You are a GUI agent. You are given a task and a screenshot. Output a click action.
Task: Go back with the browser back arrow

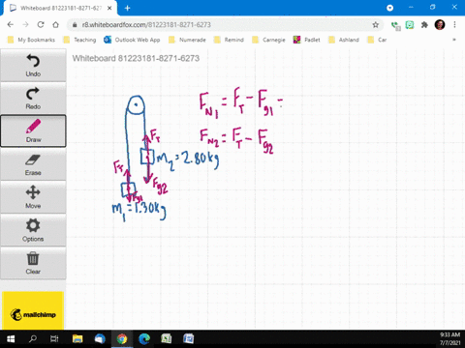(x=11, y=25)
